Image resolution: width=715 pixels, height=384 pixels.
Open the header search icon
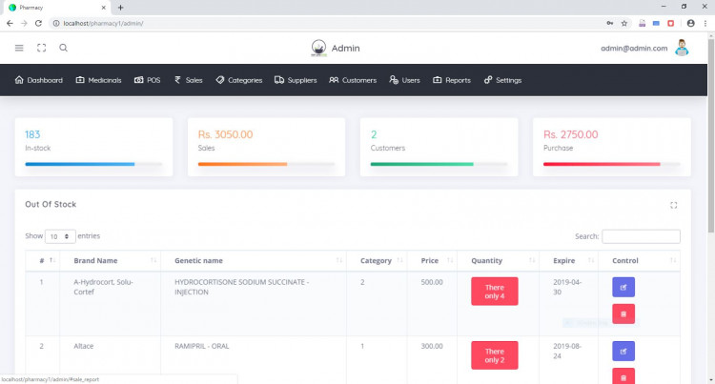coord(63,48)
